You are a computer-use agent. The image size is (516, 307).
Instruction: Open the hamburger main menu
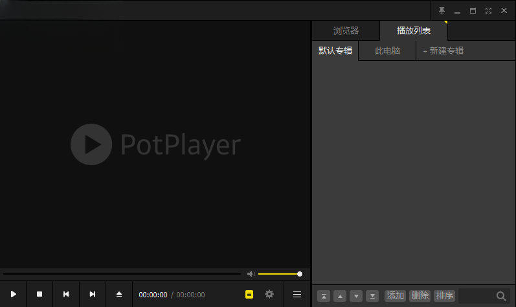pyautogui.click(x=297, y=294)
